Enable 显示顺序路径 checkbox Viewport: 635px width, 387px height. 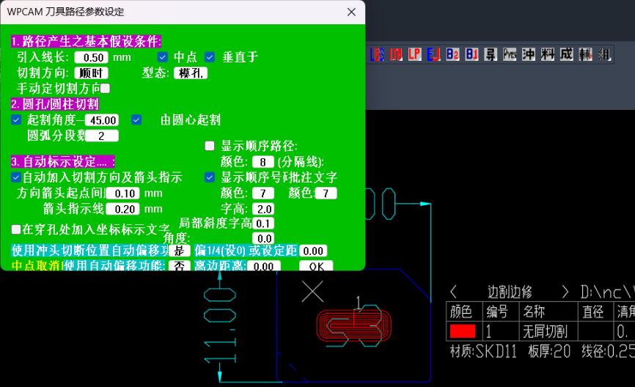[x=210, y=146]
